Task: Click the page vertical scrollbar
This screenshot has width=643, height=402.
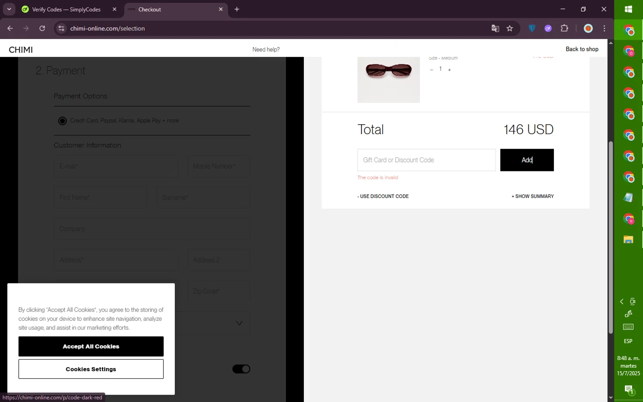Action: 610,237
